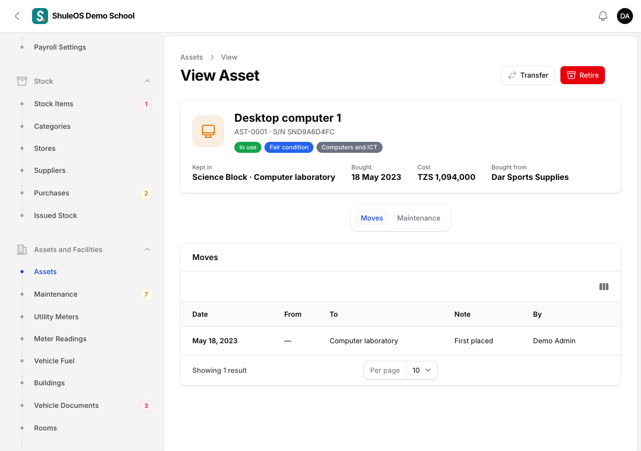Open Rooms in sidebar

click(x=46, y=428)
